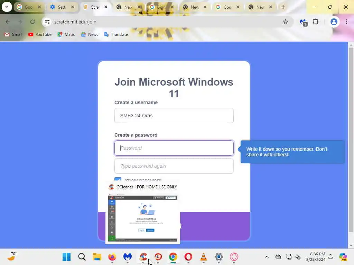The height and width of the screenshot is (265, 354).
Task: Open the tab search dropdown arrow
Action: [x=7, y=7]
